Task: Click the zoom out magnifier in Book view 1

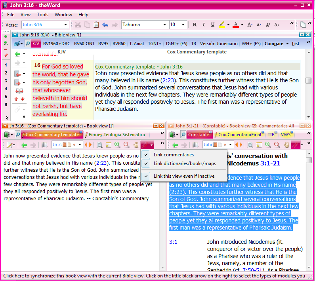Action: pyautogui.click(x=126, y=145)
